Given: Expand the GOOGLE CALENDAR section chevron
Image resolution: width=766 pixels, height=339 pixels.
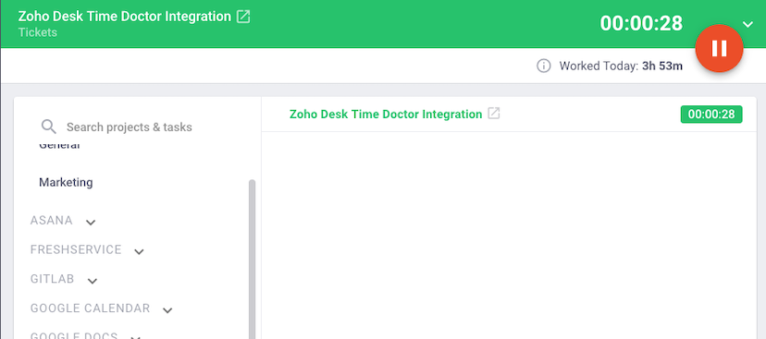Looking at the screenshot, I should coord(167,310).
